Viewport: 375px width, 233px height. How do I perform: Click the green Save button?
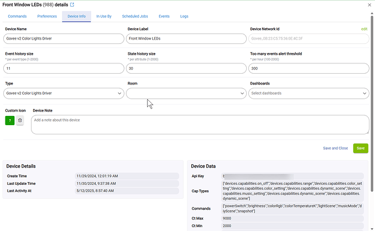(360, 148)
